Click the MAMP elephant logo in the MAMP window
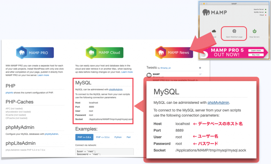 point(206,12)
